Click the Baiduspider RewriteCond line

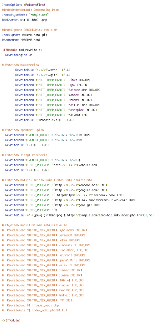[58, 90]
